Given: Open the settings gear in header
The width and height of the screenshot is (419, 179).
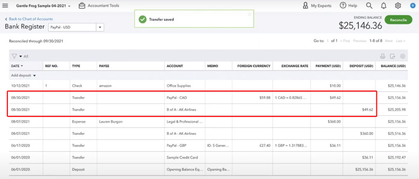Looking at the screenshot, I should click(398, 6).
